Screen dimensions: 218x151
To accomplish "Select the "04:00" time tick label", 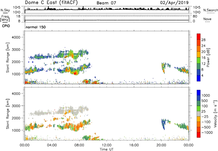I will (52, 145).
